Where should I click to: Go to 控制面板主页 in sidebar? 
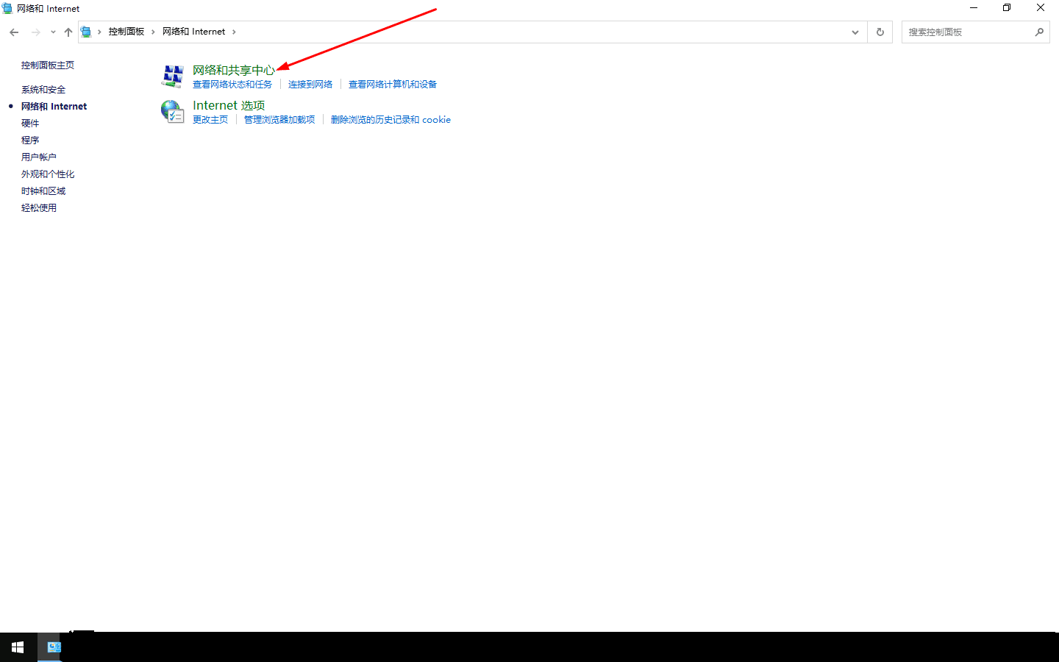point(47,65)
